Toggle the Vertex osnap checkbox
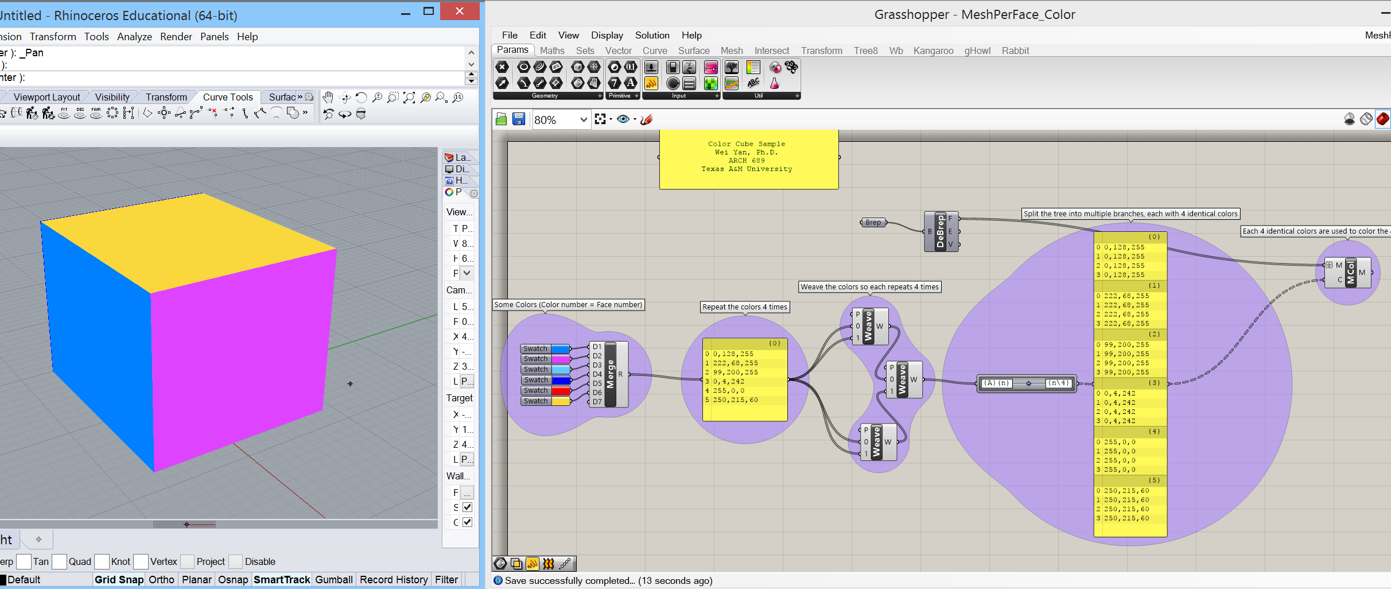 (x=141, y=561)
